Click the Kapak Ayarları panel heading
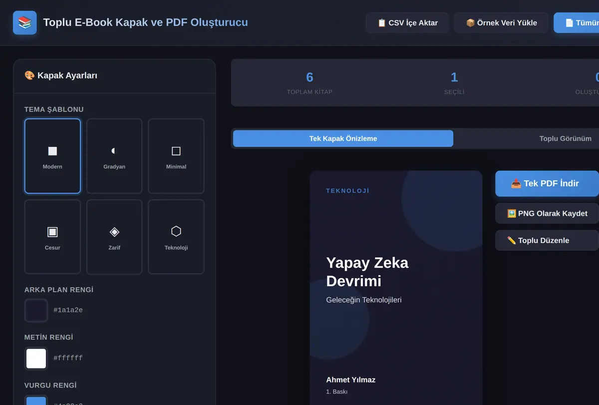 pos(61,75)
